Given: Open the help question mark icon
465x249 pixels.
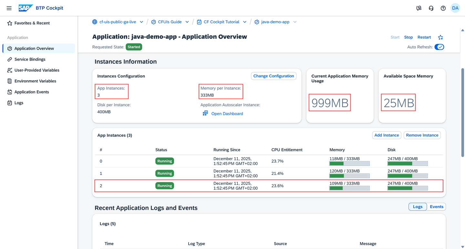Looking at the screenshot, I should pos(443,8).
